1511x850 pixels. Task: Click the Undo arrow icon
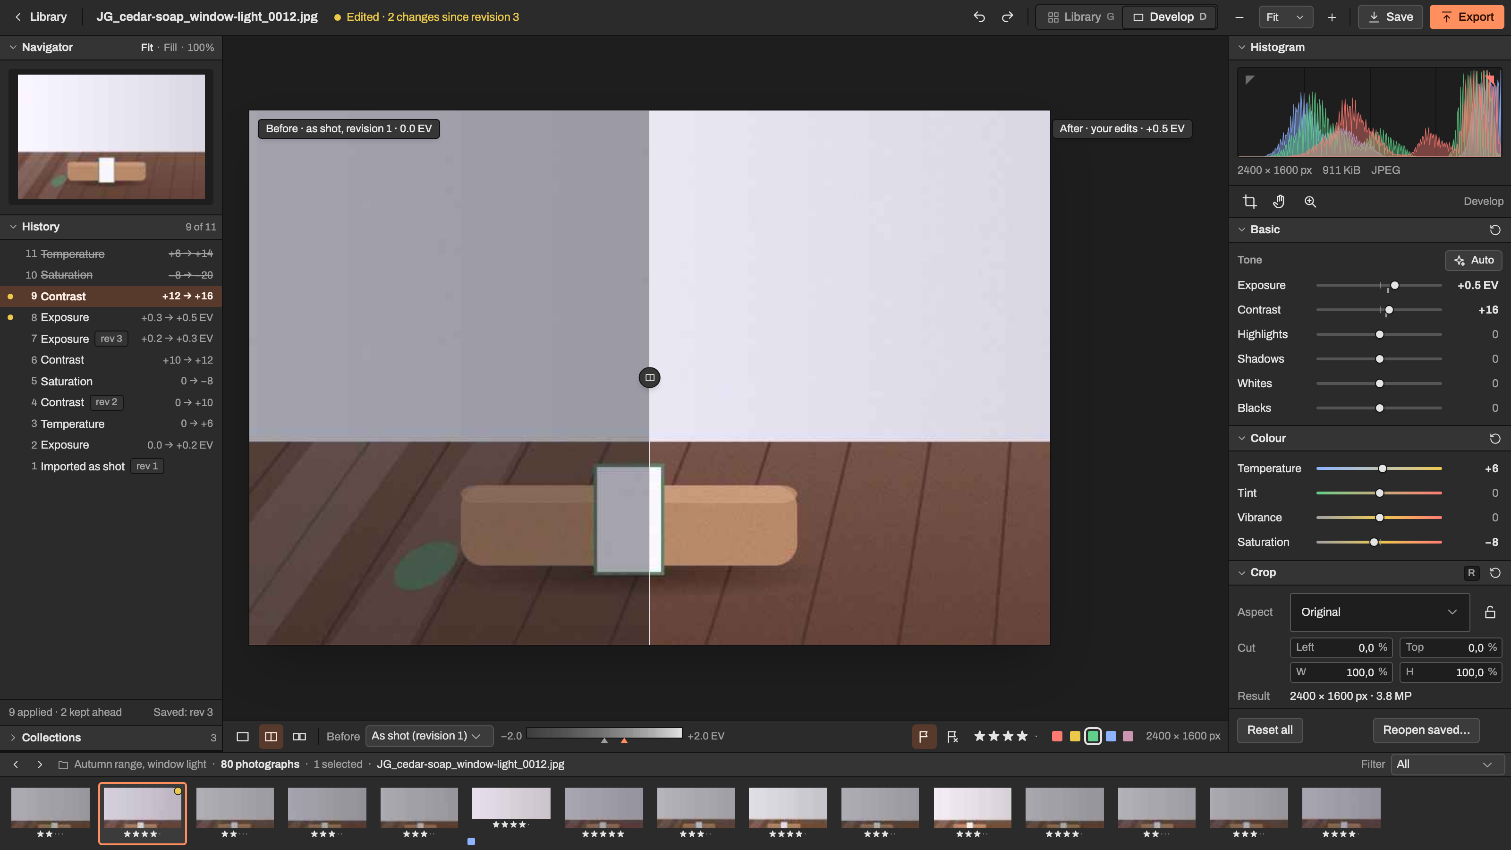click(979, 17)
